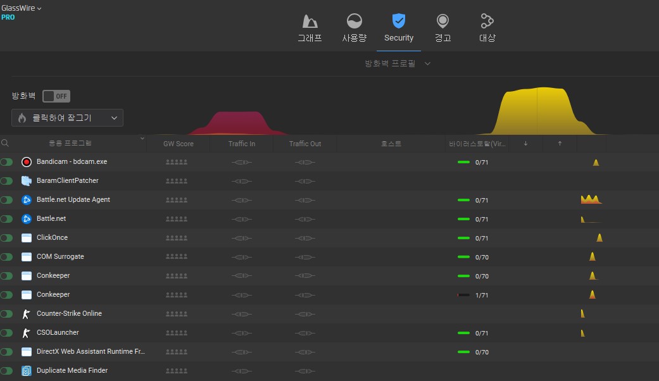
Task: Open the 경고 tab
Action: (442, 28)
